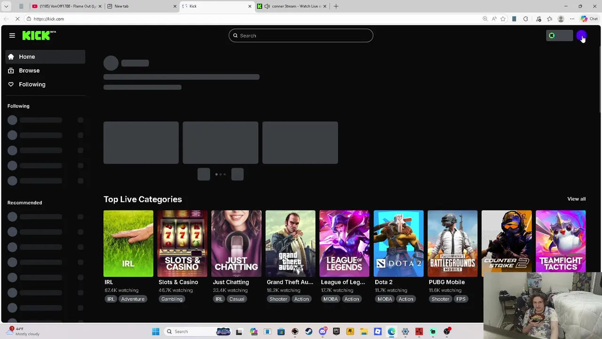Screen dimensions: 602x339
Task: Click the View all categories link
Action: point(576,199)
